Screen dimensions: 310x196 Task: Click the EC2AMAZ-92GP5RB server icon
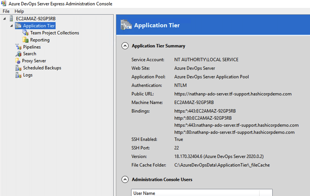[11, 19]
